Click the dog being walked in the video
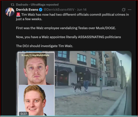Viewport: 138px width, 117px height. click(76, 87)
